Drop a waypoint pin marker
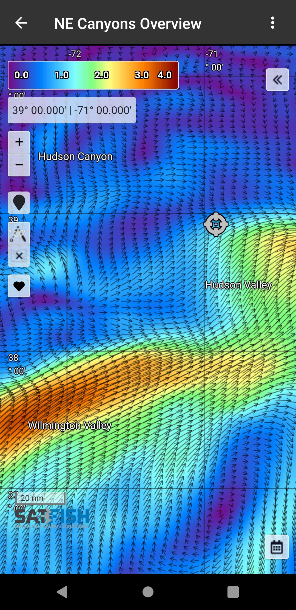296x610 pixels. point(19,203)
